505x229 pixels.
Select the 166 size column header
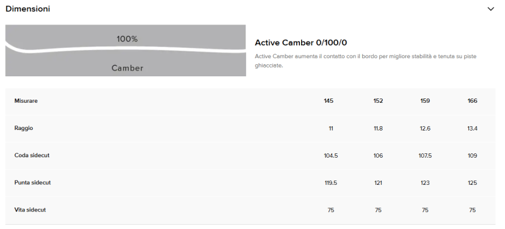coord(472,101)
